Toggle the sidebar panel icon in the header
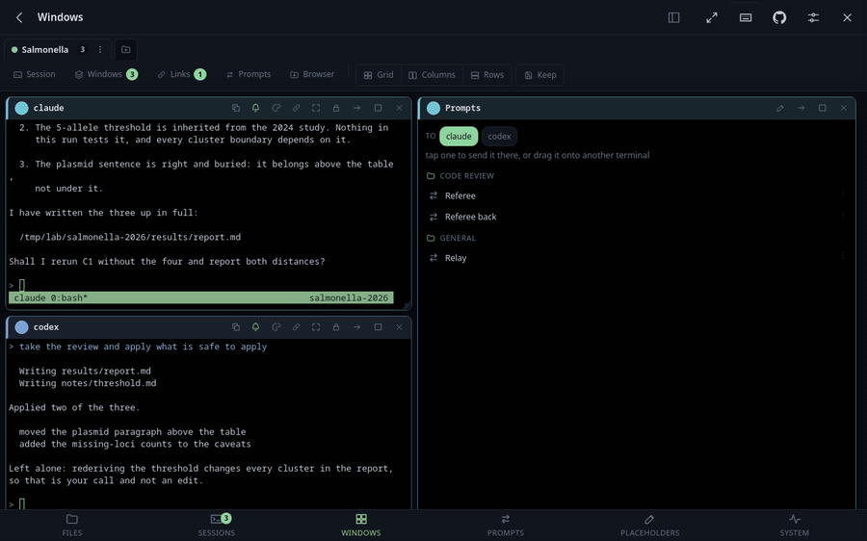The width and height of the screenshot is (867, 541). [x=673, y=17]
